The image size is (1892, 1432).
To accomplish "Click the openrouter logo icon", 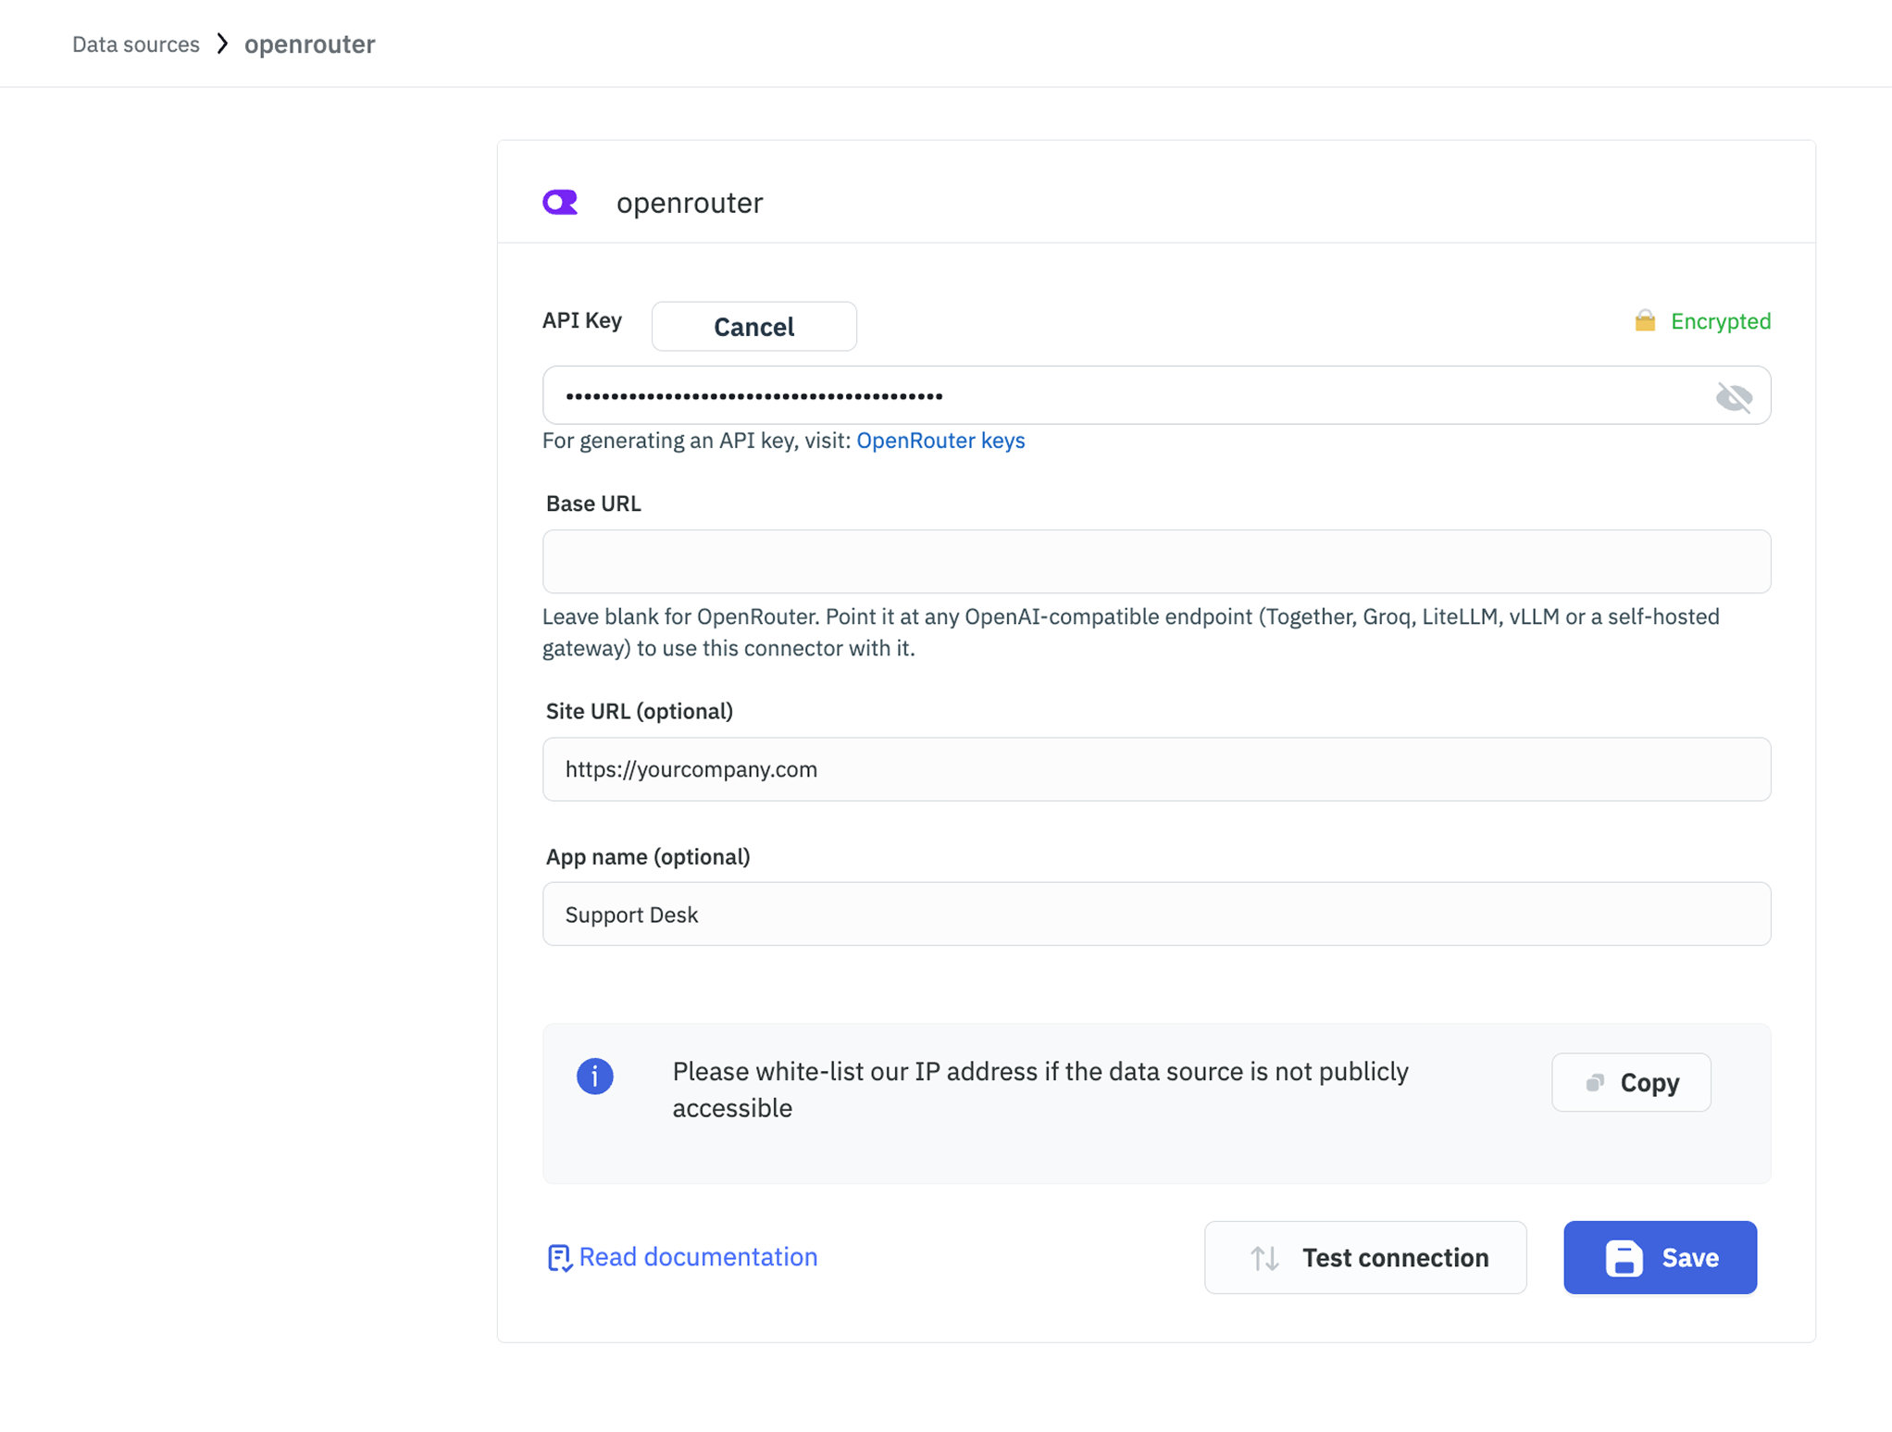I will pos(560,202).
